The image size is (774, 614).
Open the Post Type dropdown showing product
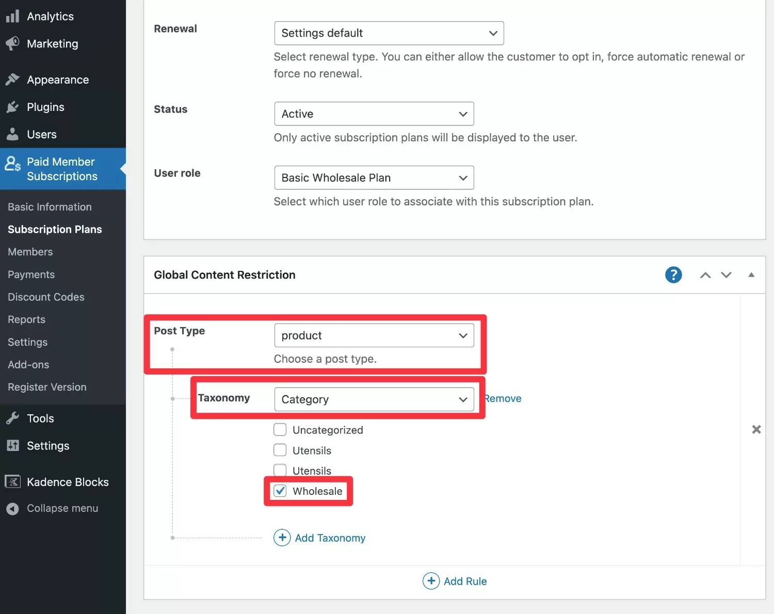374,335
